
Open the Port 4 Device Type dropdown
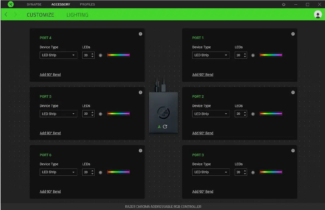58,55
